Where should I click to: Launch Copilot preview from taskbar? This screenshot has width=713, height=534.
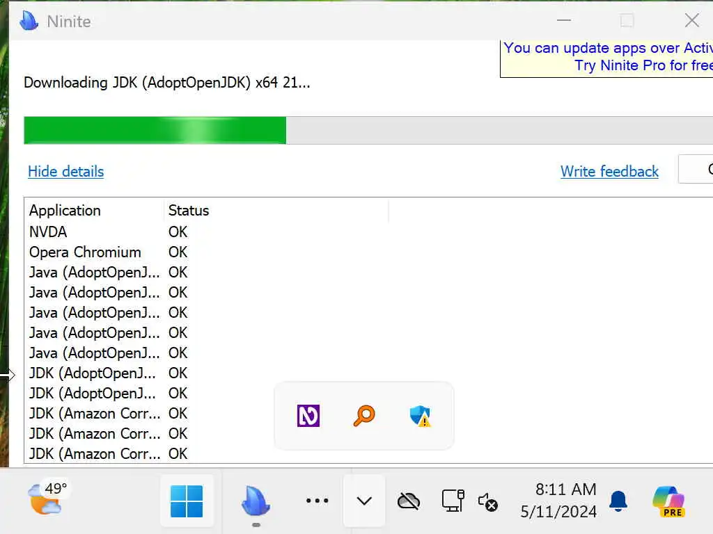click(x=668, y=501)
